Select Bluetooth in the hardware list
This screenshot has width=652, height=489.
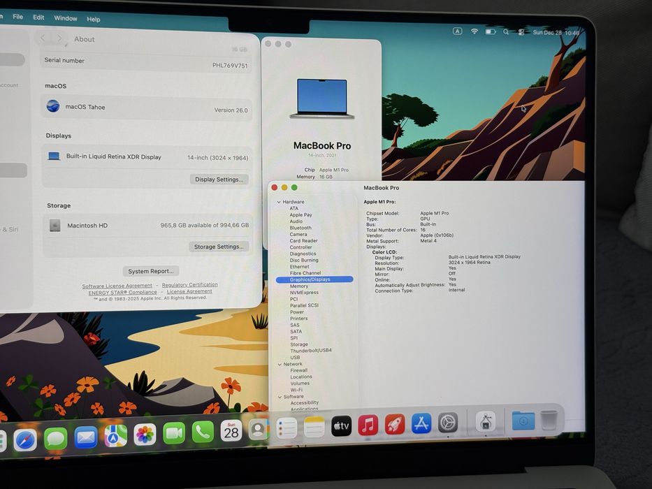(x=300, y=228)
